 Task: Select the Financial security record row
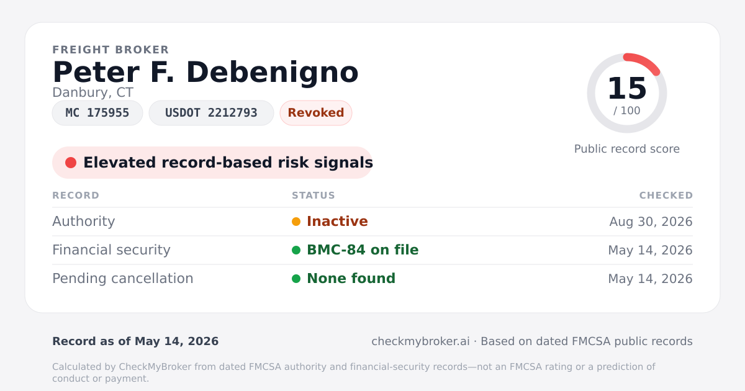click(x=372, y=250)
